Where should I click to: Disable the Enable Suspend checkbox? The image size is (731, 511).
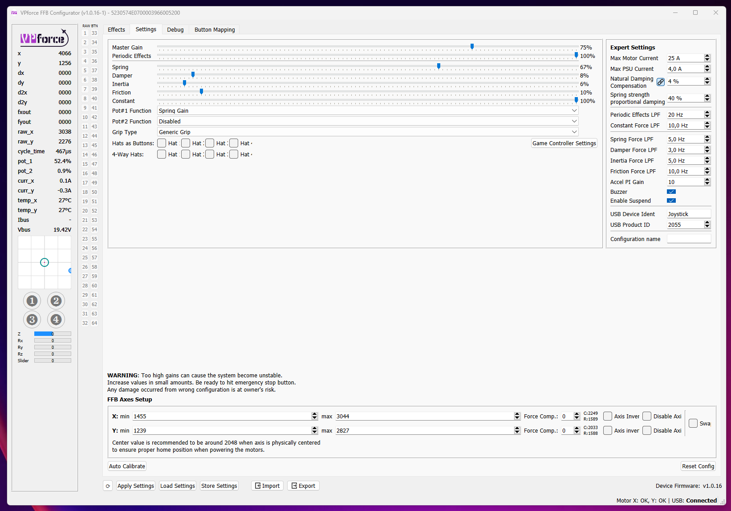671,200
